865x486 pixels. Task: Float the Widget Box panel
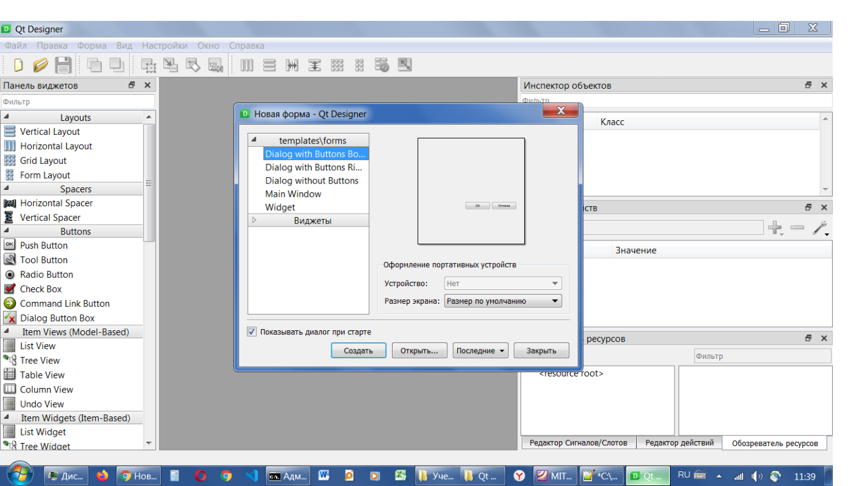point(132,85)
